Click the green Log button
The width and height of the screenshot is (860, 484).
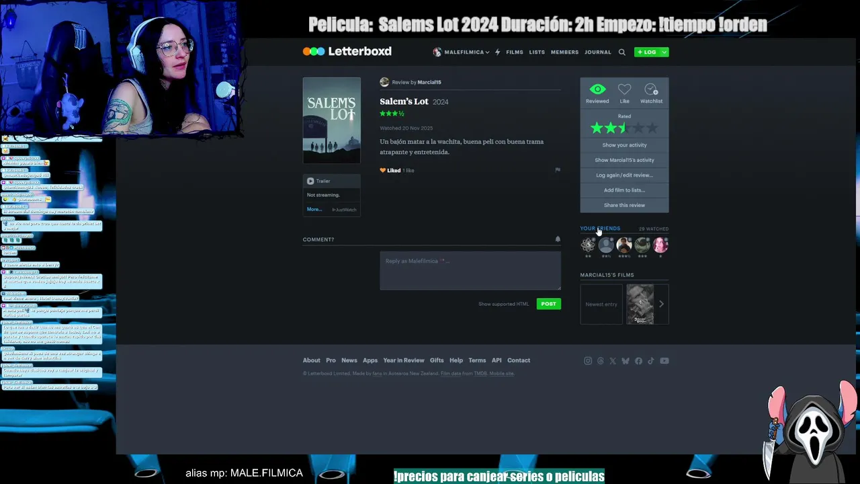[x=648, y=52]
